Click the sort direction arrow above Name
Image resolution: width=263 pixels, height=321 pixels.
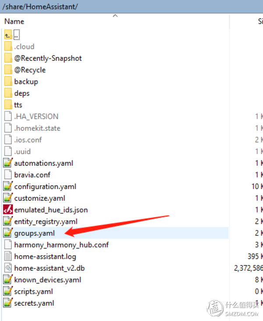point(115,16)
